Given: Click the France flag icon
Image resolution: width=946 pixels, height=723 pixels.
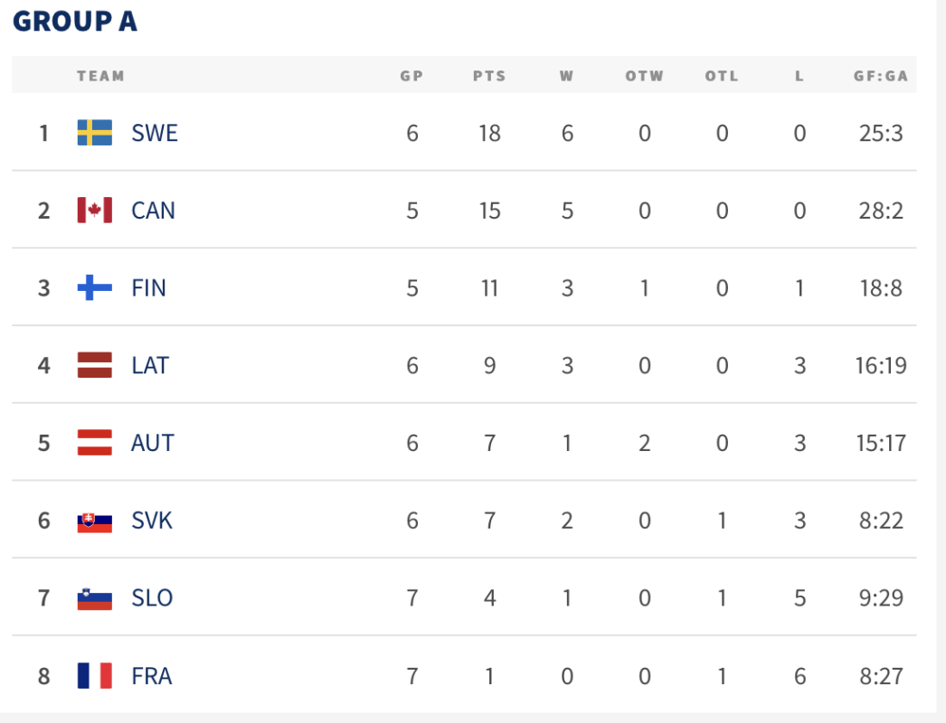Looking at the screenshot, I should 95,675.
